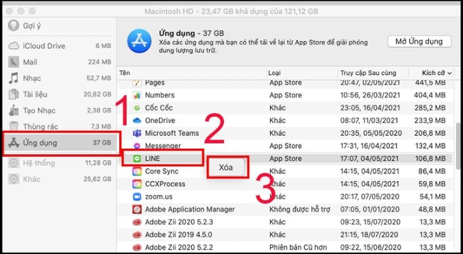Click the App Store header icon
Viewport: 463px width, 254px height.
140,41
